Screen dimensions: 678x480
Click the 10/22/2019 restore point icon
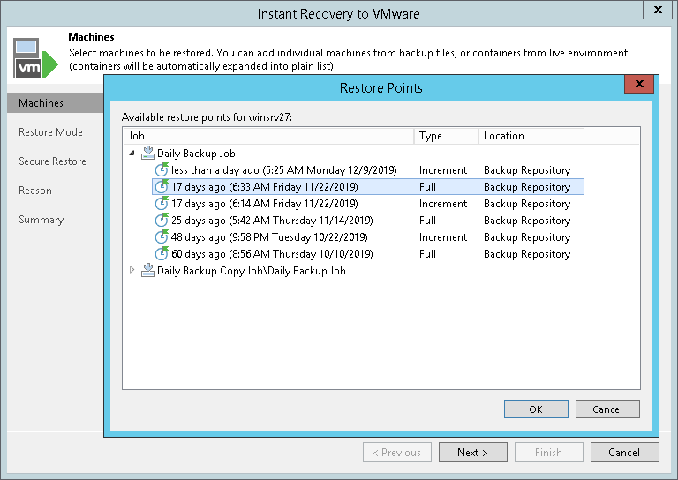[162, 237]
